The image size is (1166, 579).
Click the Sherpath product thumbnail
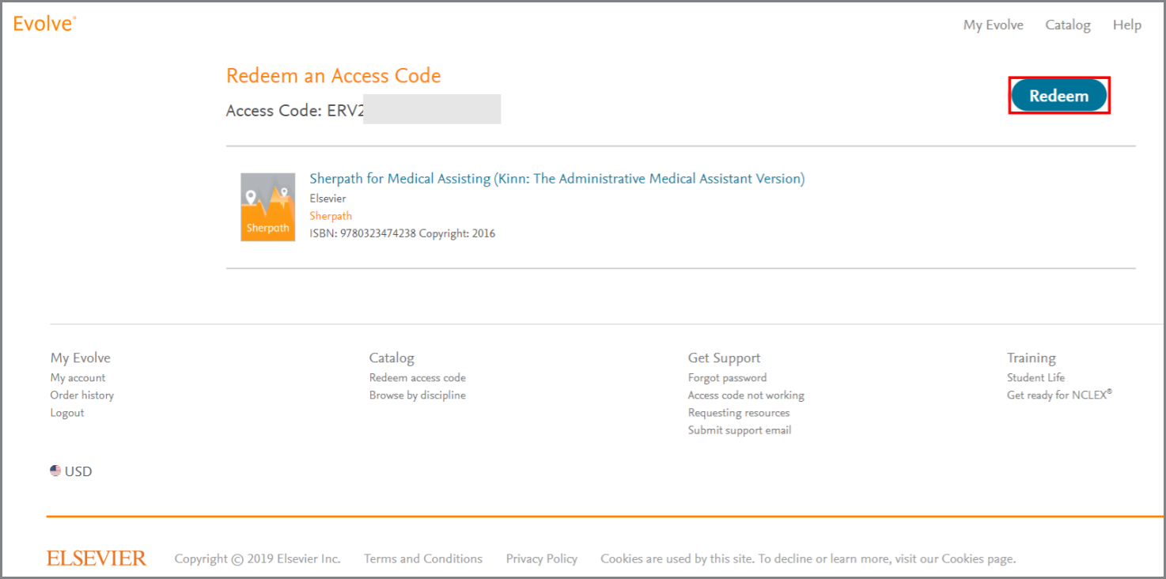[268, 207]
